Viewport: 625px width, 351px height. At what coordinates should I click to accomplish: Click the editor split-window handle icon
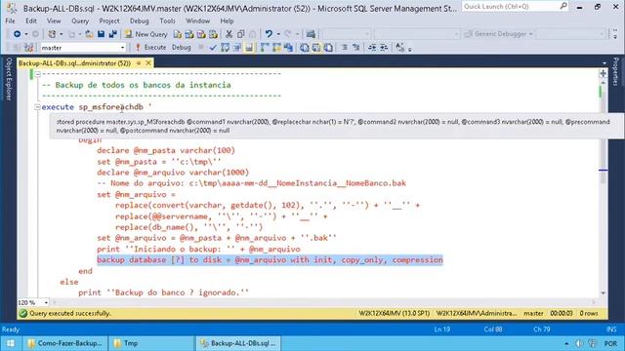coord(603,73)
